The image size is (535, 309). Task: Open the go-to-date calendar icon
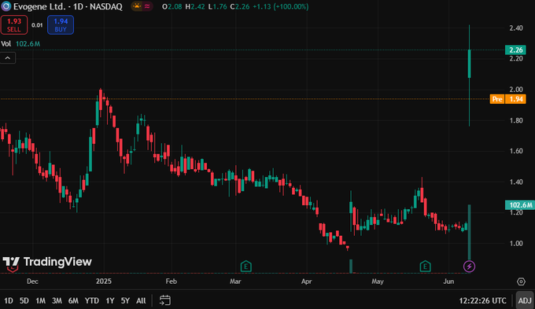click(165, 300)
